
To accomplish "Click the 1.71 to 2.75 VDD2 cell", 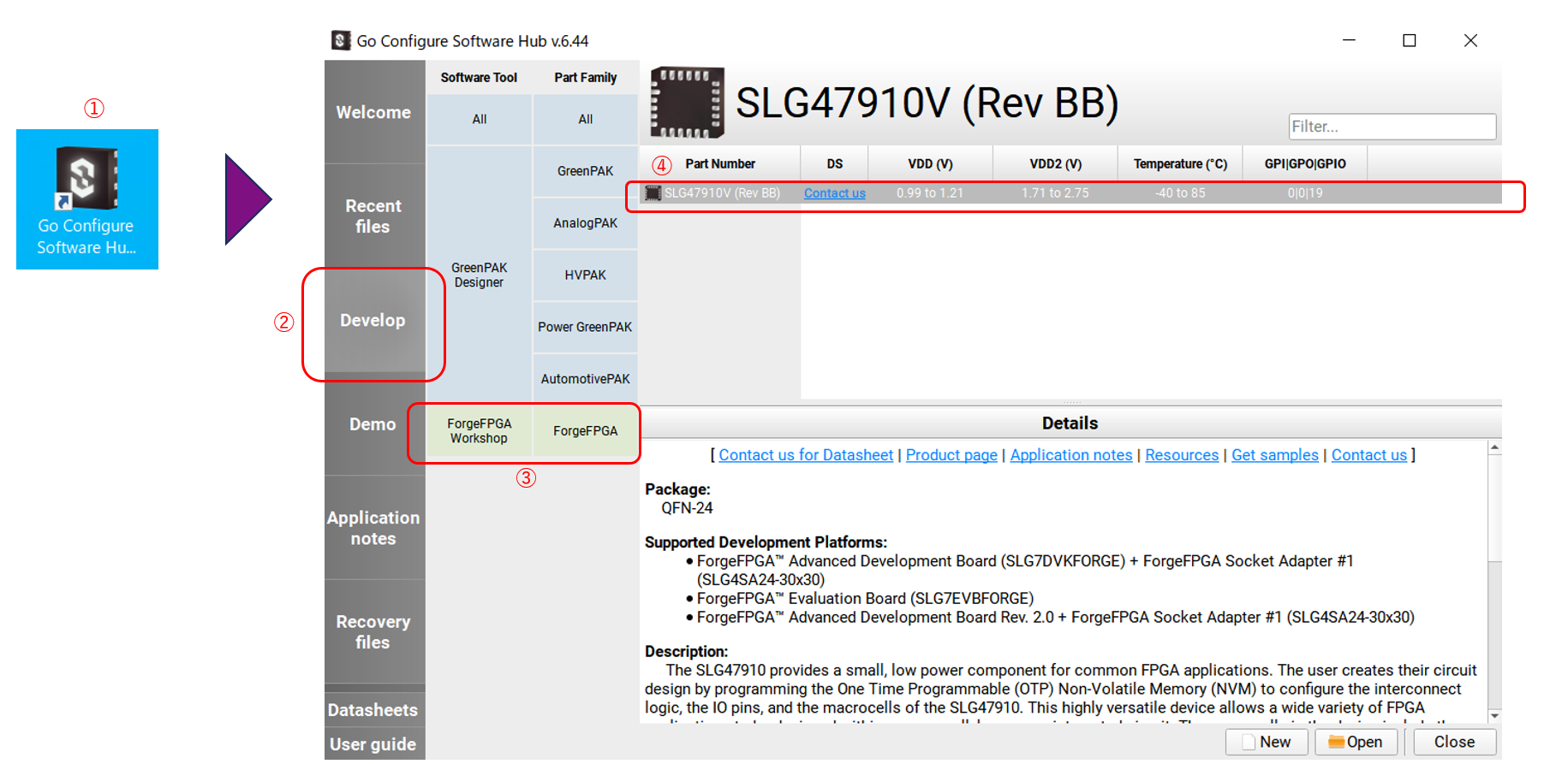I will 1055,193.
